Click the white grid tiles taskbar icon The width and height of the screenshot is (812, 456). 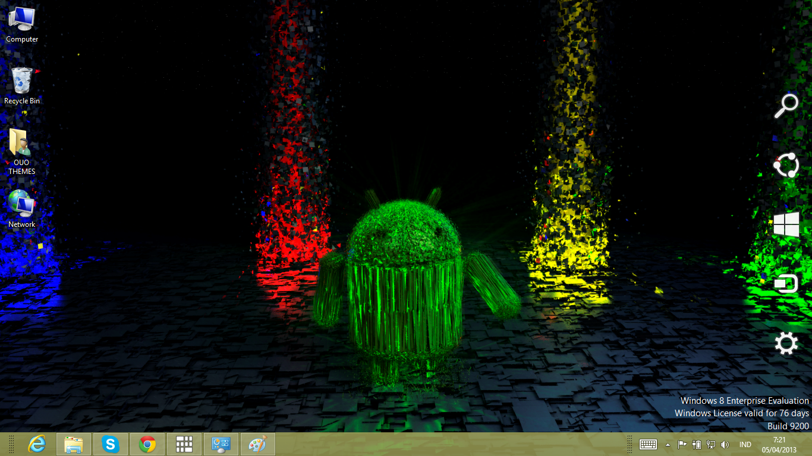point(184,444)
